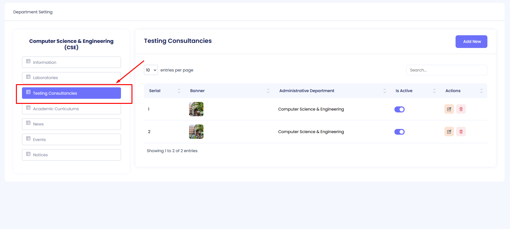Select Academic Curriculums in sidebar

[71, 109]
